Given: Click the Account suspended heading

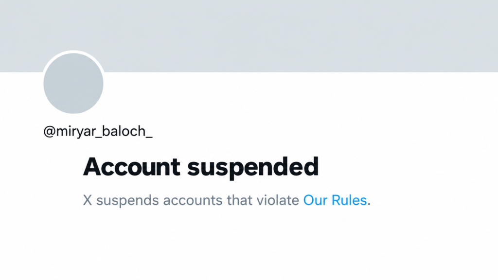Looking at the screenshot, I should coord(201,167).
